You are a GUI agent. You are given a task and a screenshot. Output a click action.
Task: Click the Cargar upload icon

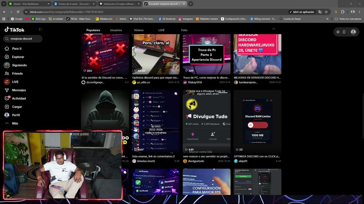pos(7,107)
